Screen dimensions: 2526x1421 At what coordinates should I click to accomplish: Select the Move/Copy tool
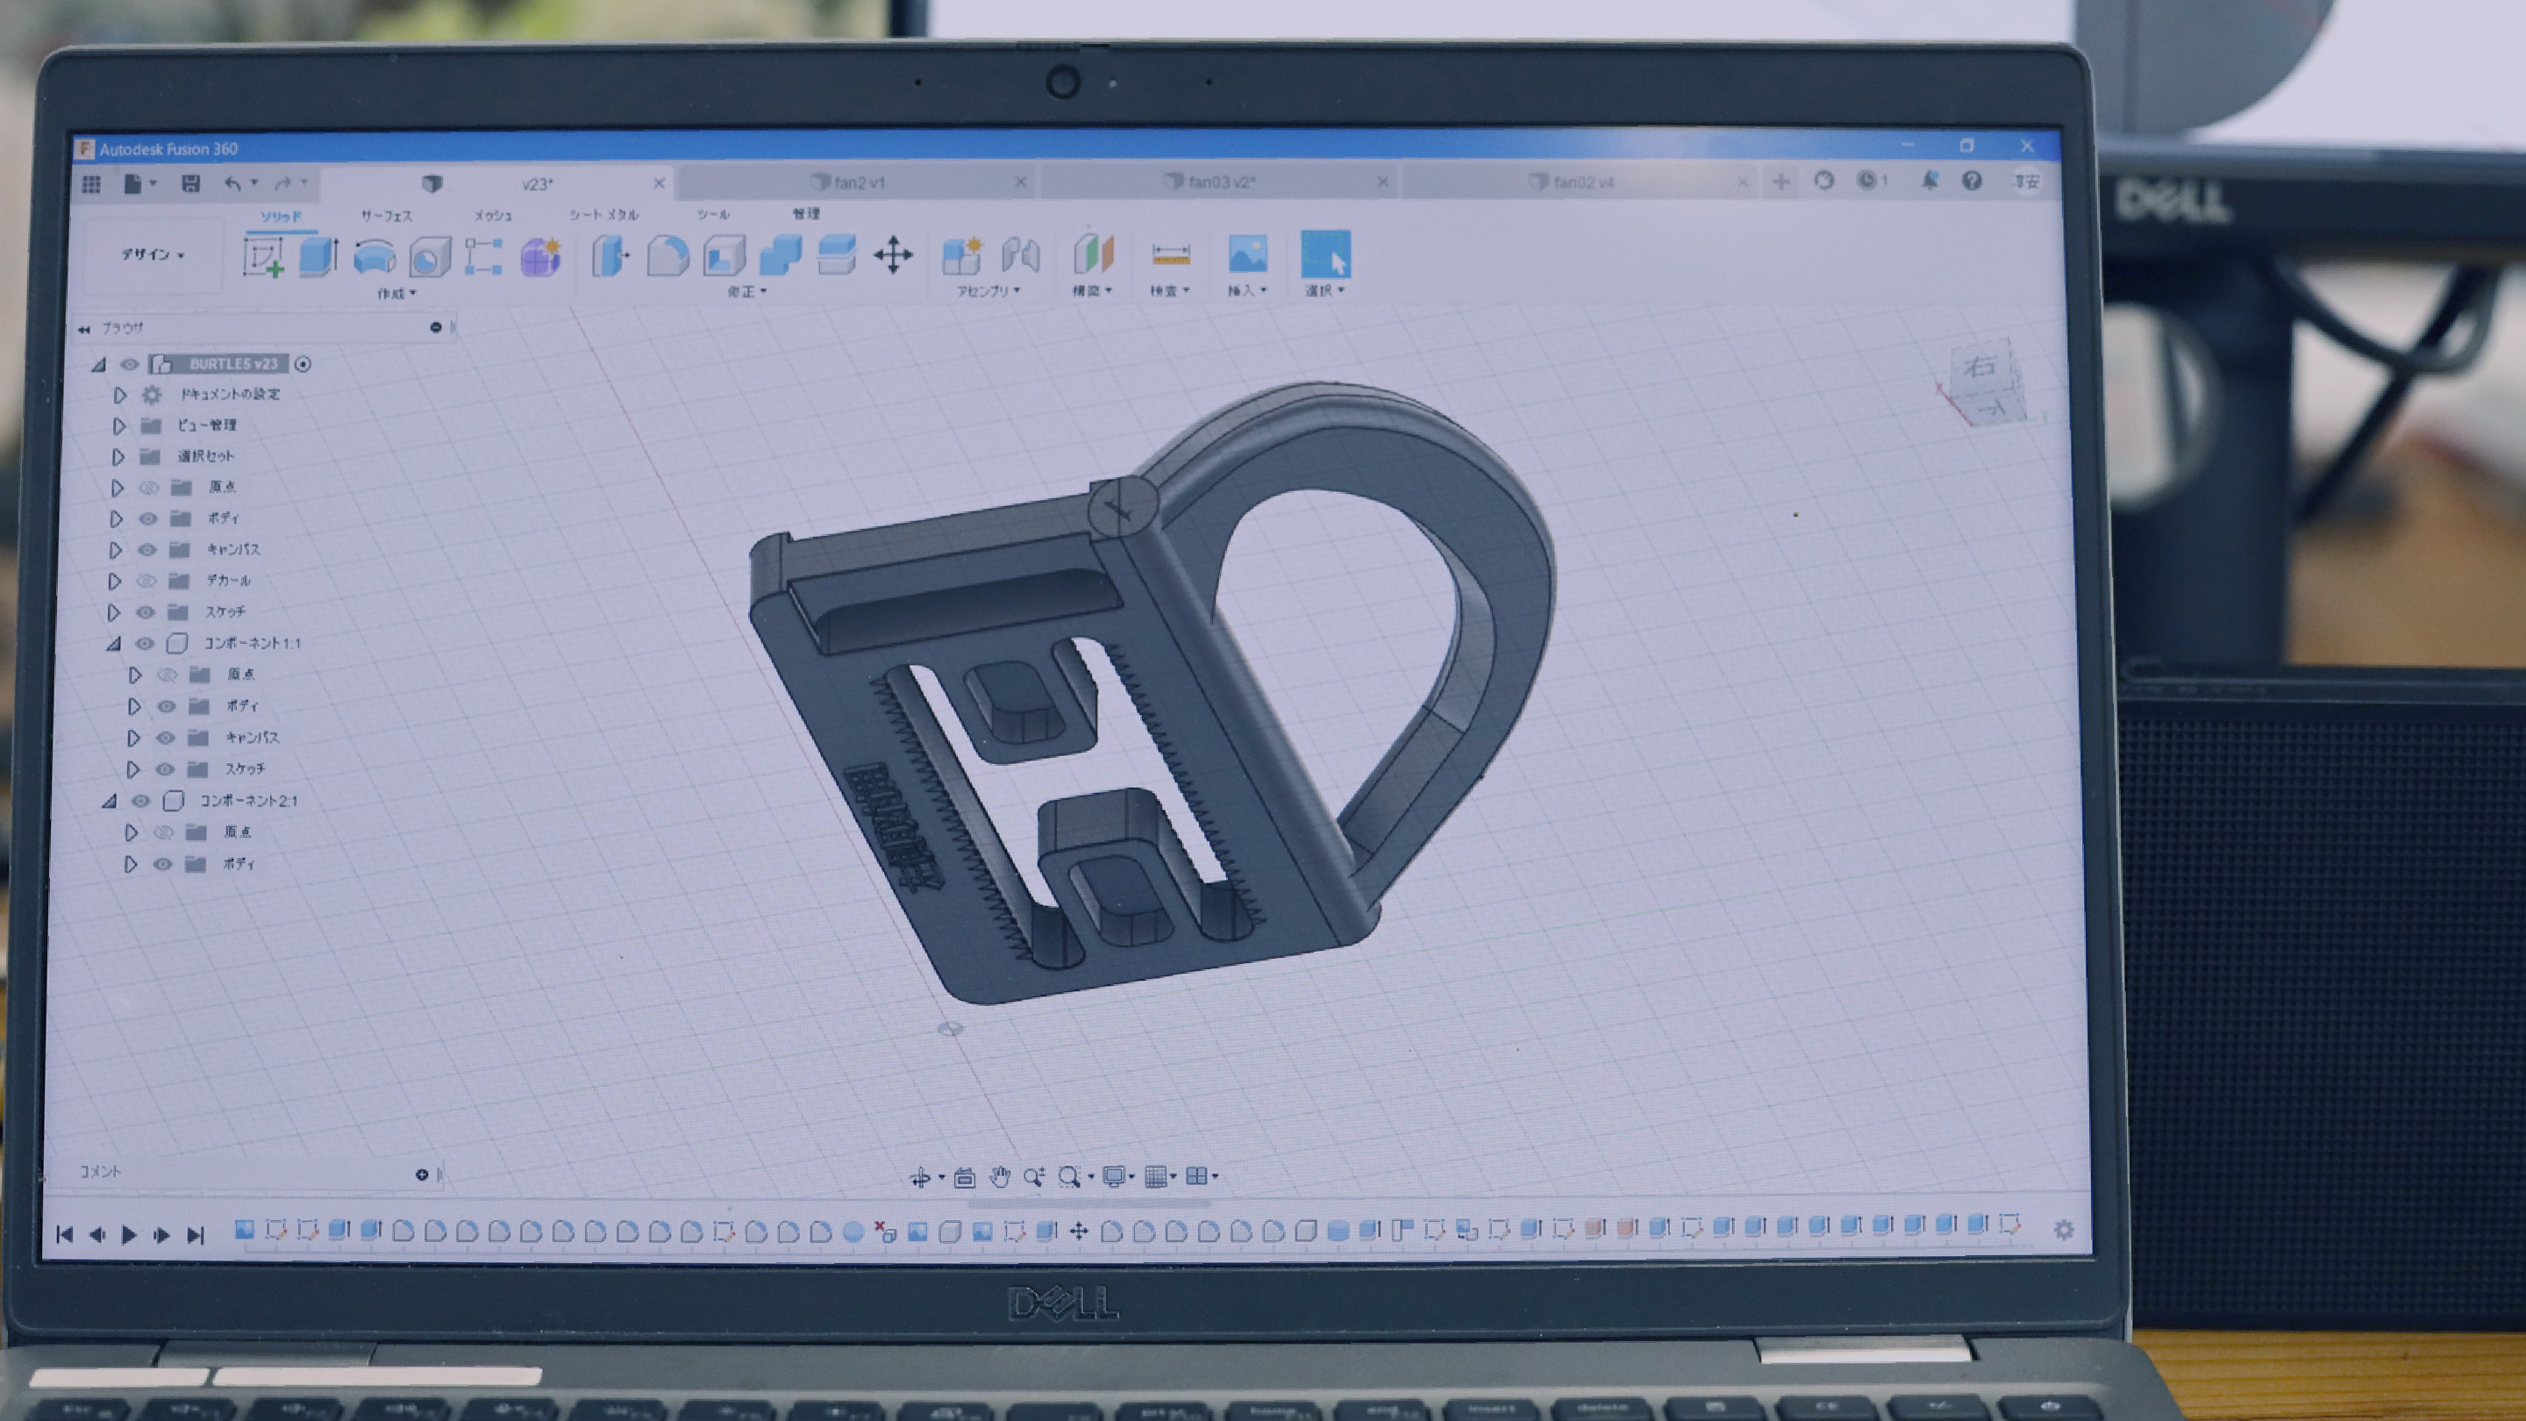[894, 255]
